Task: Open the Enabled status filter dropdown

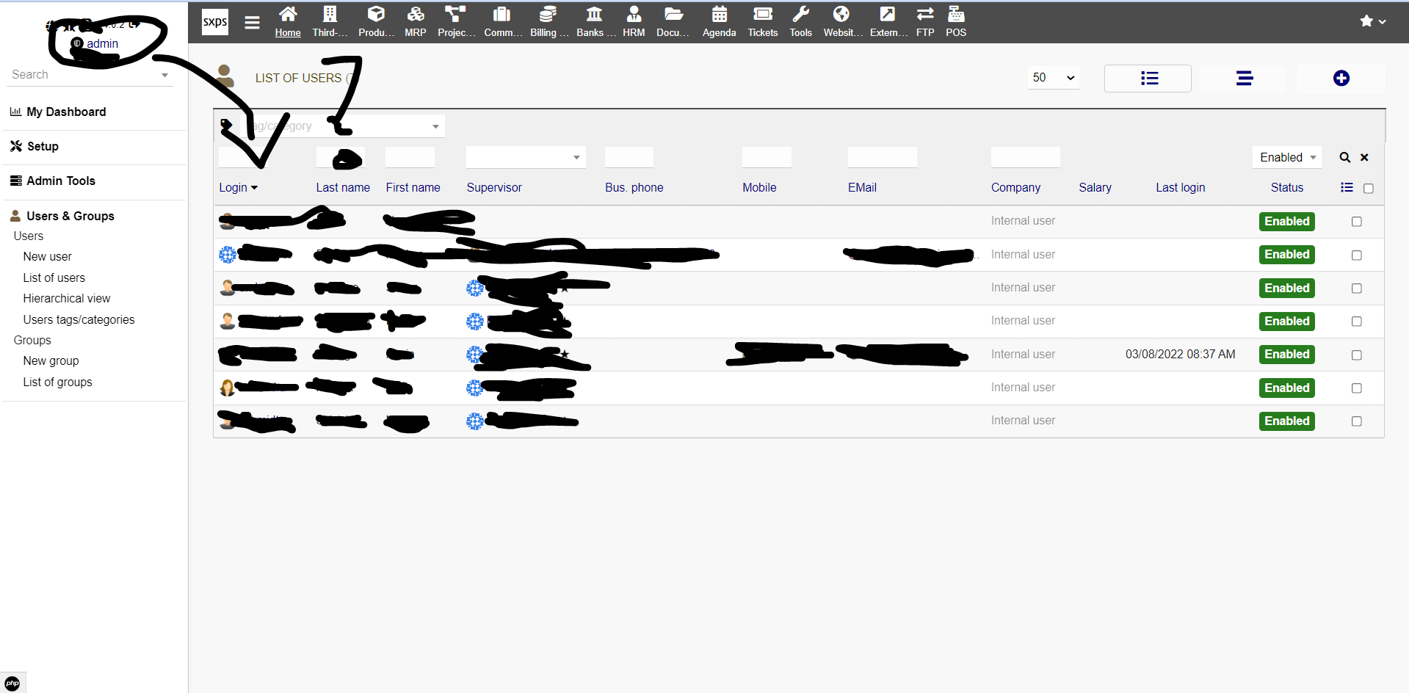Action: pyautogui.click(x=1287, y=157)
